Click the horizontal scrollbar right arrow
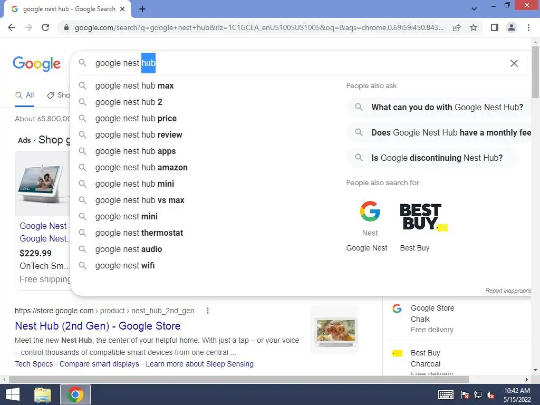Viewport: 540px width, 405px height. click(527, 379)
